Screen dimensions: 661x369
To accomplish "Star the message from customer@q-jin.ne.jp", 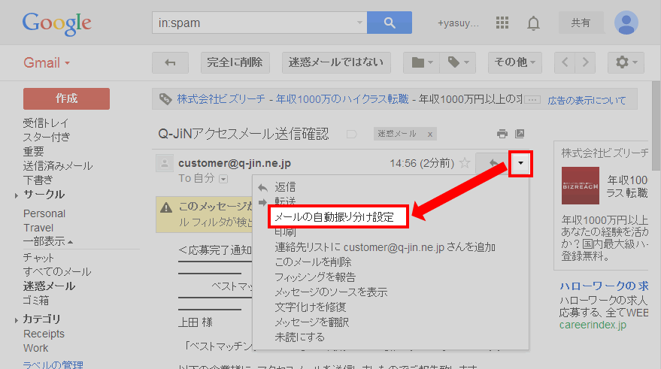I will click(x=465, y=162).
